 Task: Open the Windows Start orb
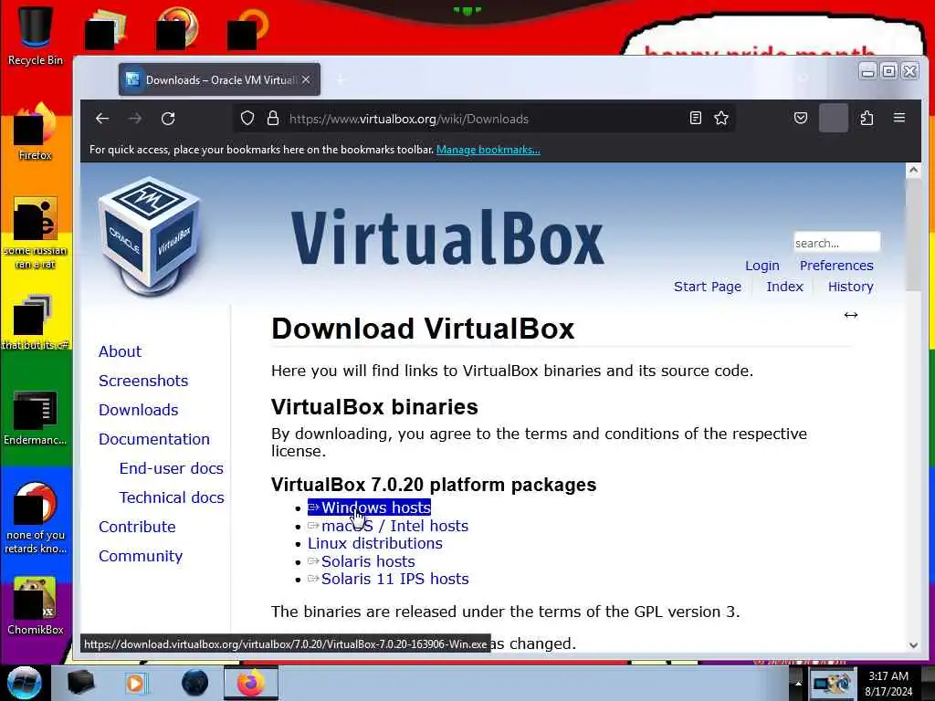[25, 683]
